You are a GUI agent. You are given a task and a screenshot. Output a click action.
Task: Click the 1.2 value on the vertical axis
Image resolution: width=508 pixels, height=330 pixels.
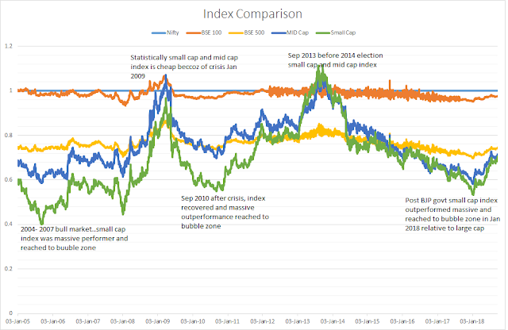10,46
